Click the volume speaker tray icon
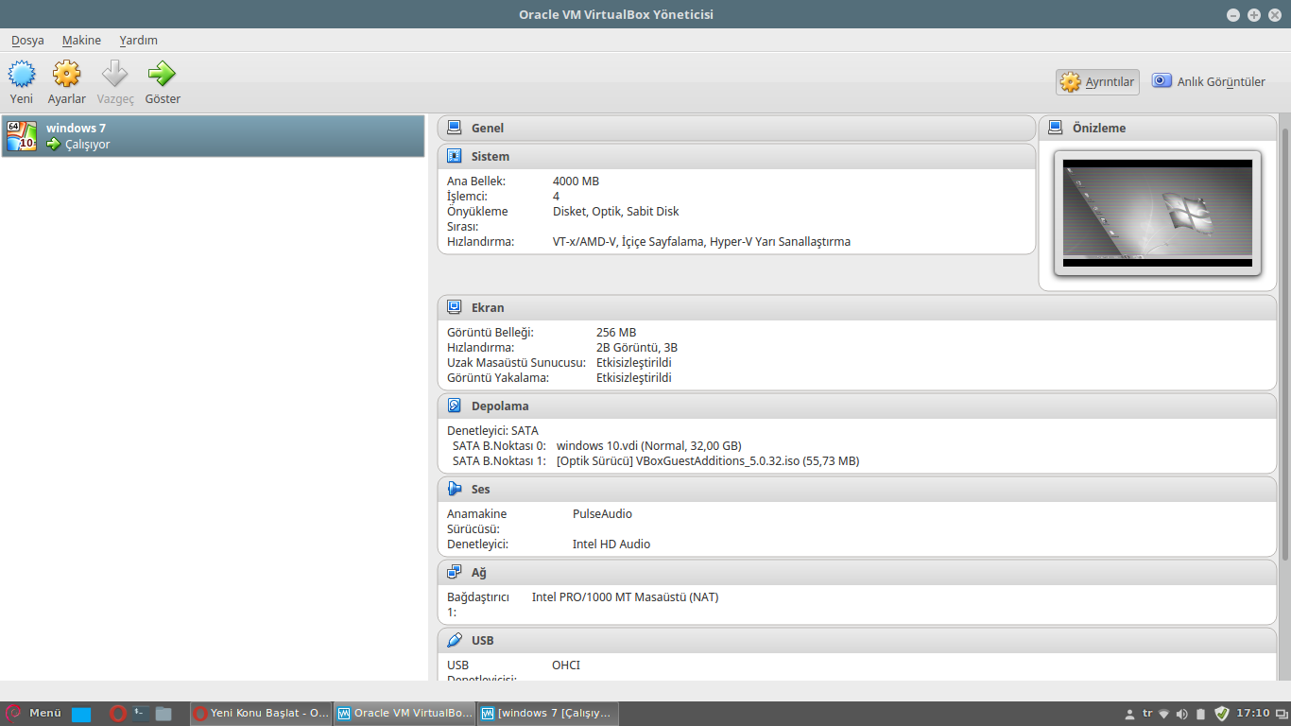 click(x=1182, y=714)
